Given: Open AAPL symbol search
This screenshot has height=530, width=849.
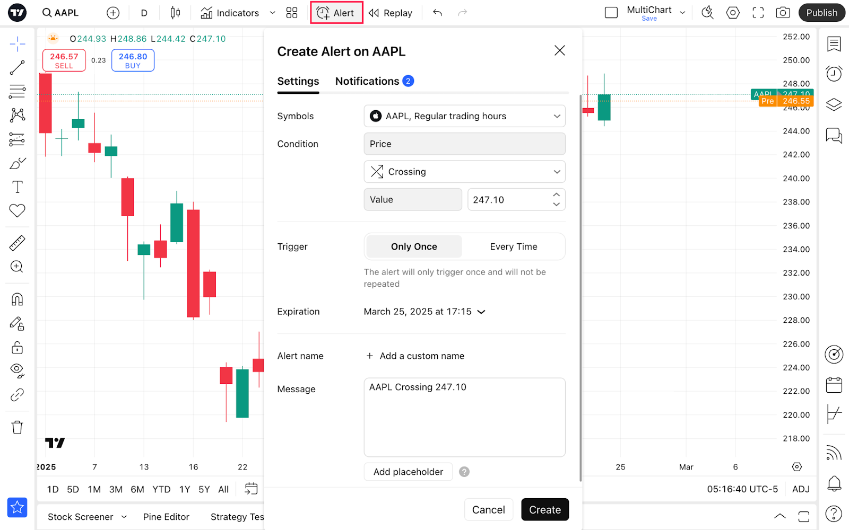Looking at the screenshot, I should [x=60, y=13].
